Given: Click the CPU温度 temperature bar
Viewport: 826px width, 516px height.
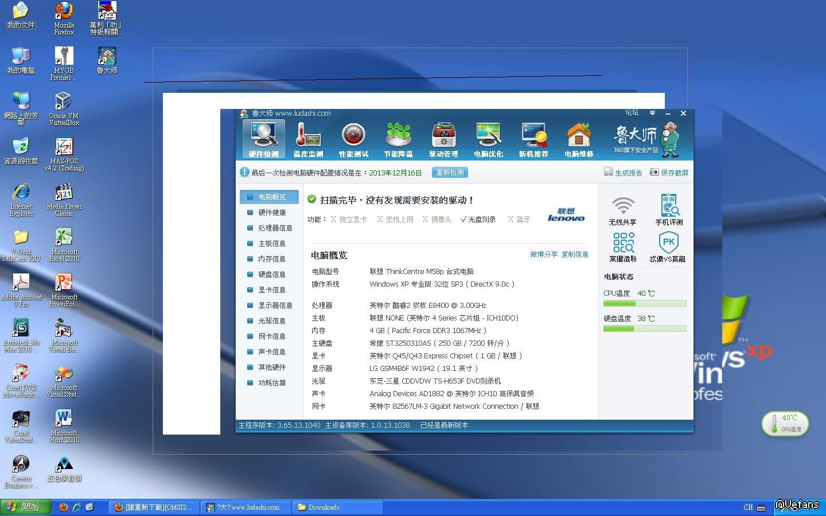Looking at the screenshot, I should (645, 303).
